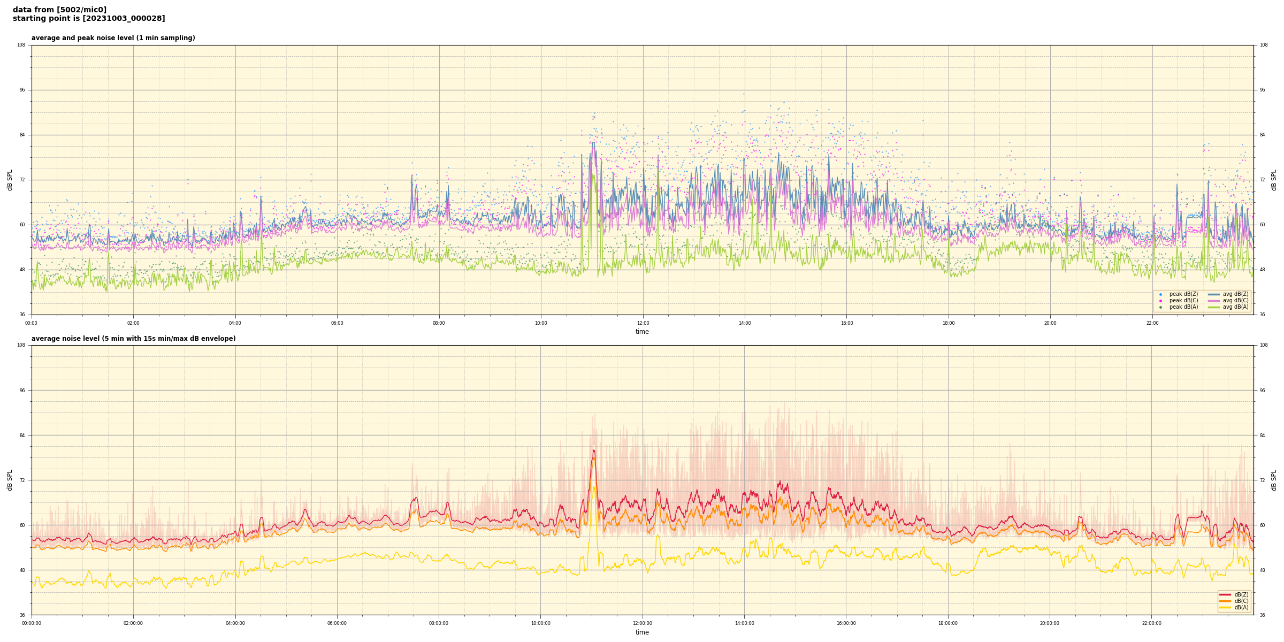This screenshot has width=1284, height=642.
Task: Click yellow dB(A) swatch in bottom legend
Action: [x=1225, y=607]
